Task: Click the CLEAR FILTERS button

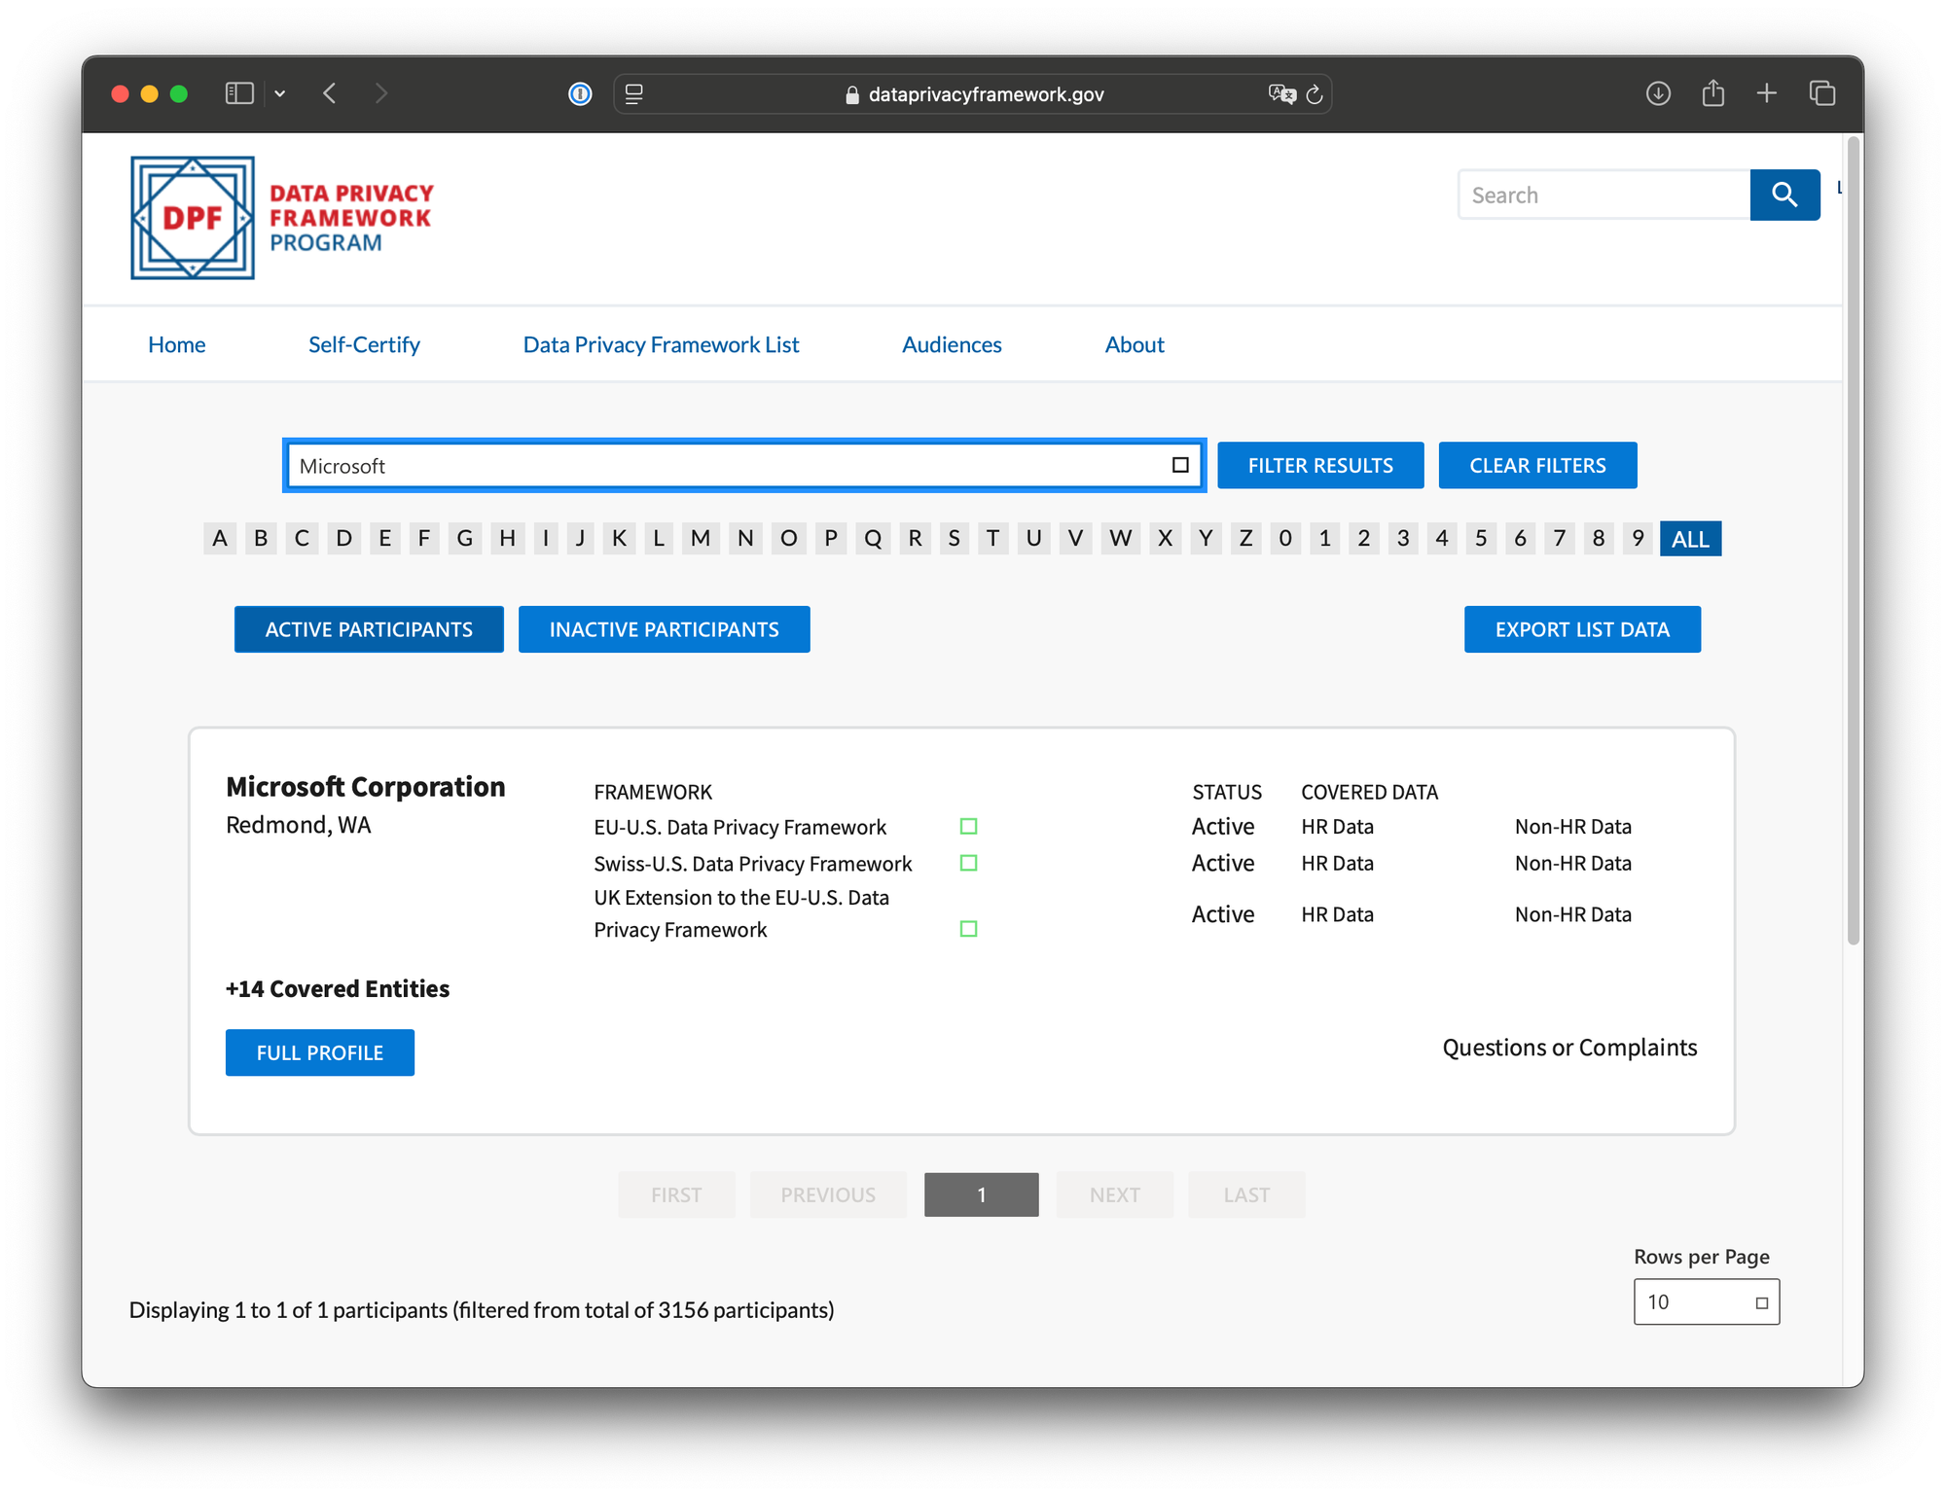Action: click(1537, 465)
